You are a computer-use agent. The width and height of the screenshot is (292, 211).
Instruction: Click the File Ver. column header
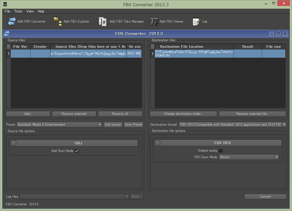[x=21, y=47]
